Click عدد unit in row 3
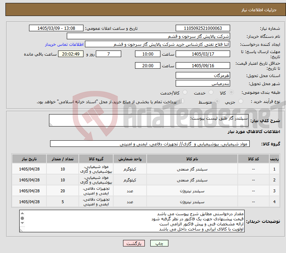The image size is (286, 253). (130, 191)
